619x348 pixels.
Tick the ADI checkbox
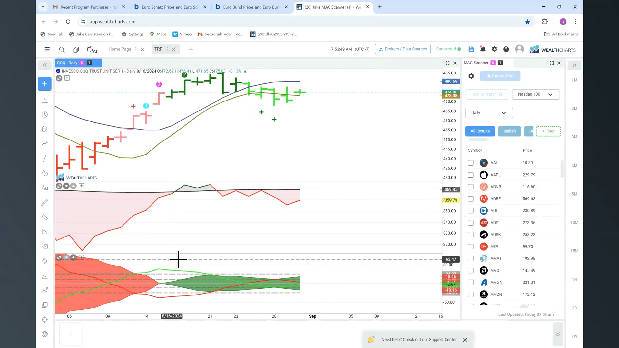point(471,211)
